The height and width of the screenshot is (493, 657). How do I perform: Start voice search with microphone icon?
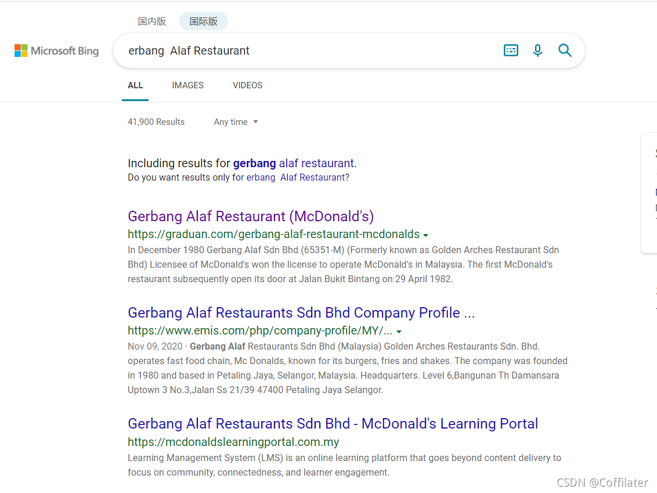click(537, 51)
